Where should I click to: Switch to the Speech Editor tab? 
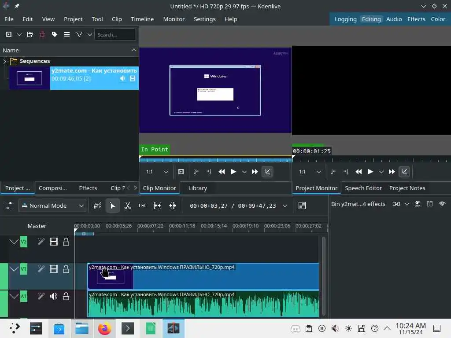click(363, 188)
